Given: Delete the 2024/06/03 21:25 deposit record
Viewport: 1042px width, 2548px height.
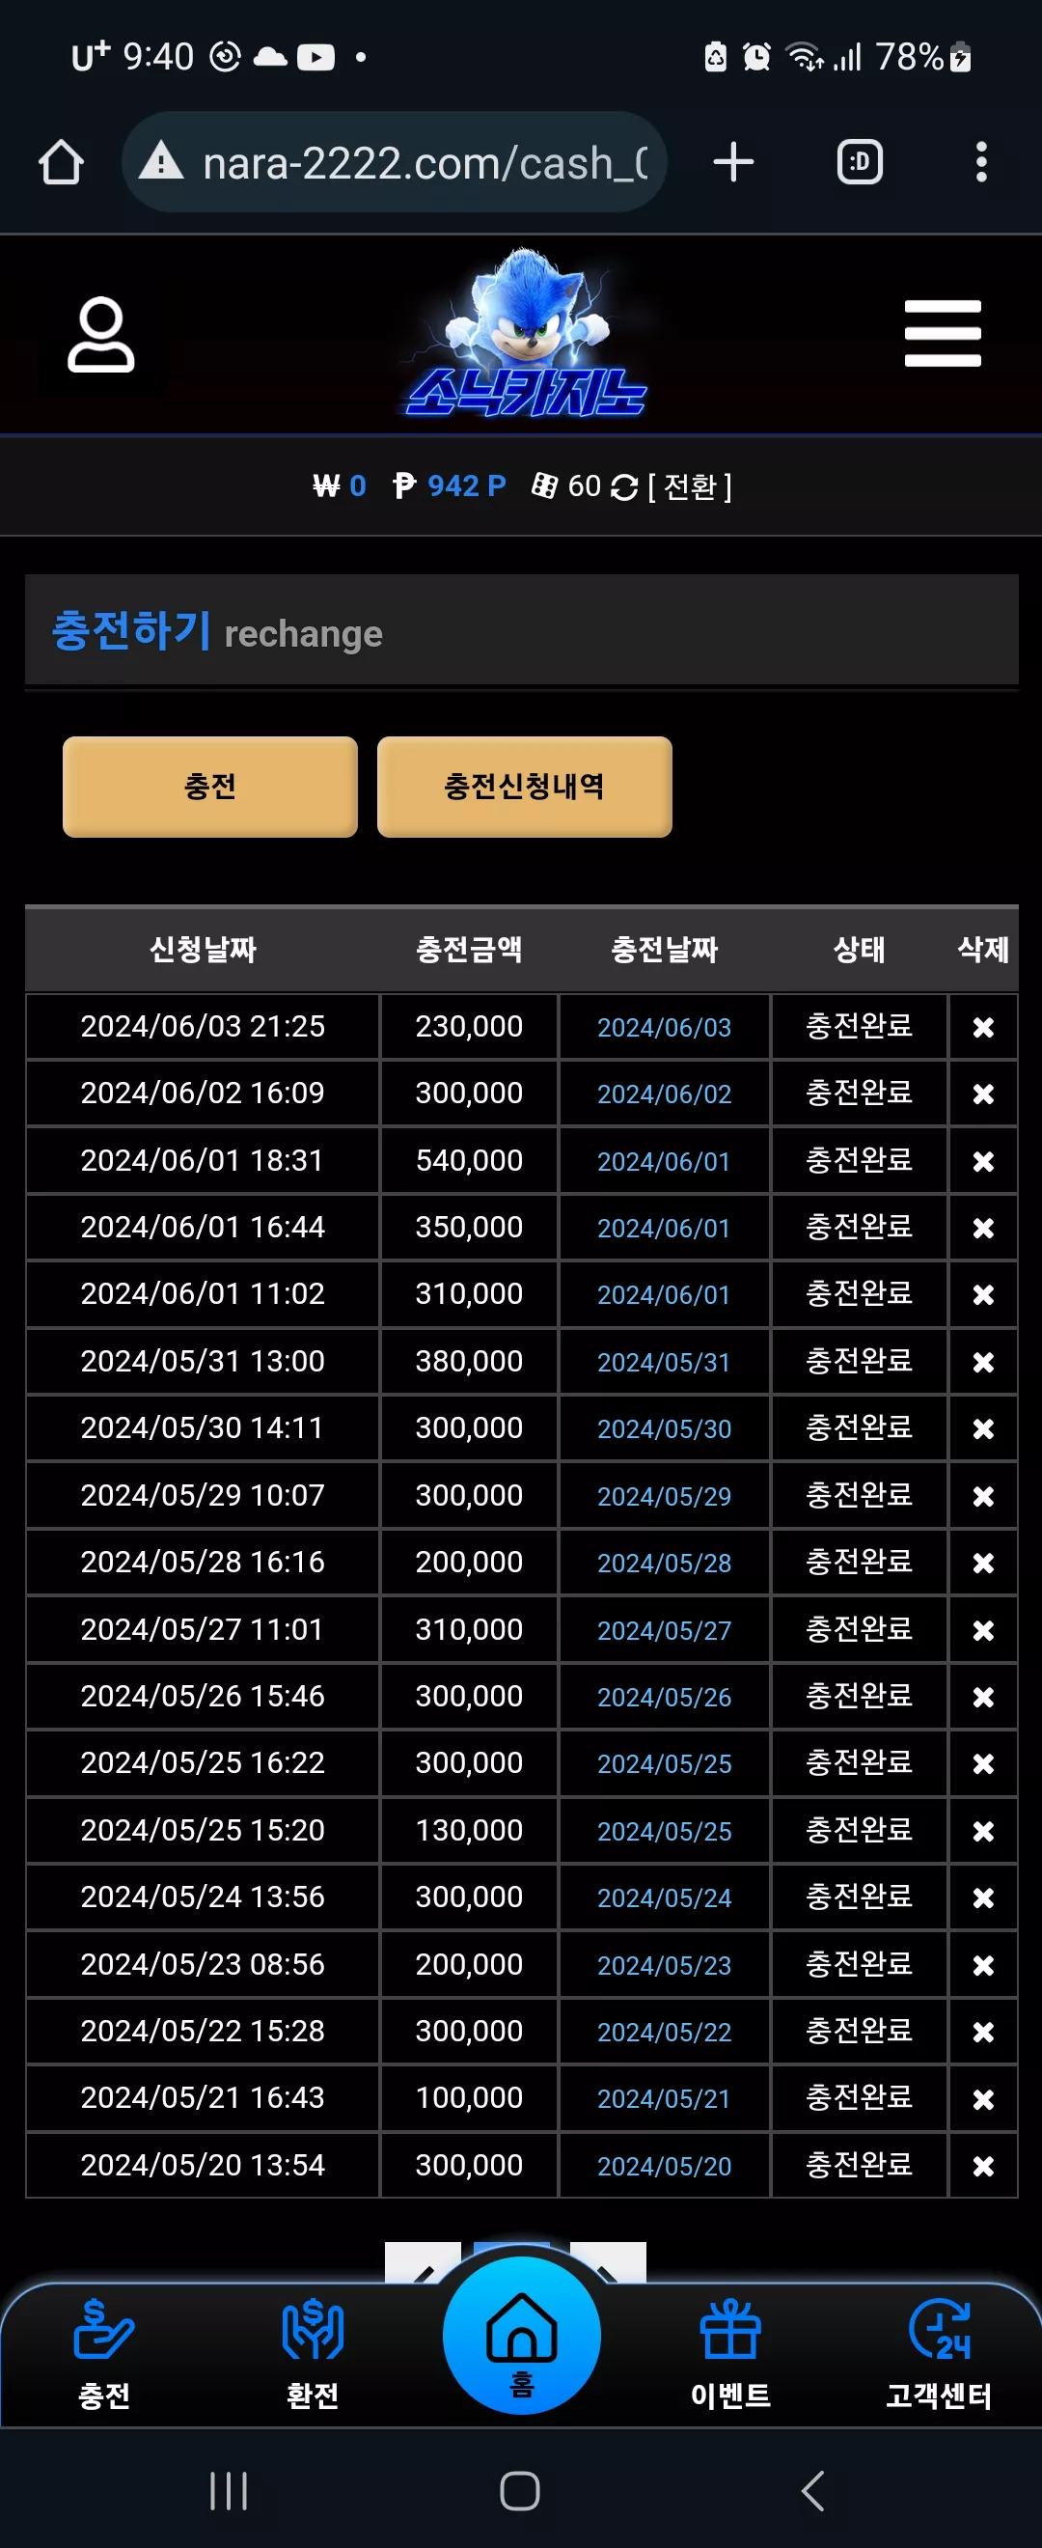Looking at the screenshot, I should tap(983, 1027).
